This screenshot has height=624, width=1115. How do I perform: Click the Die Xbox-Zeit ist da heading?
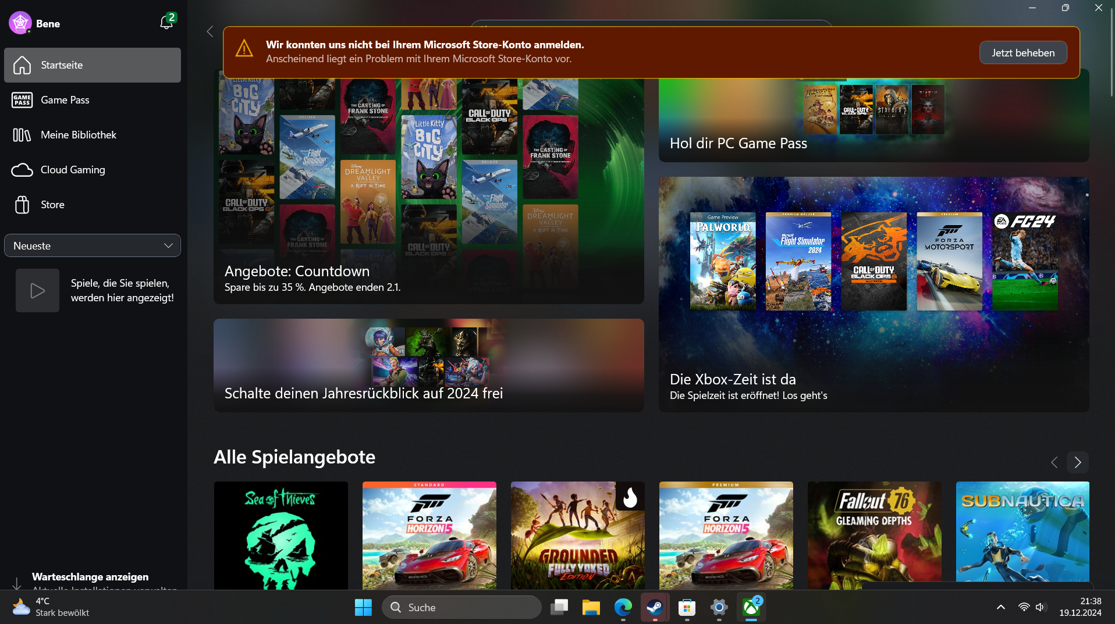tap(733, 379)
